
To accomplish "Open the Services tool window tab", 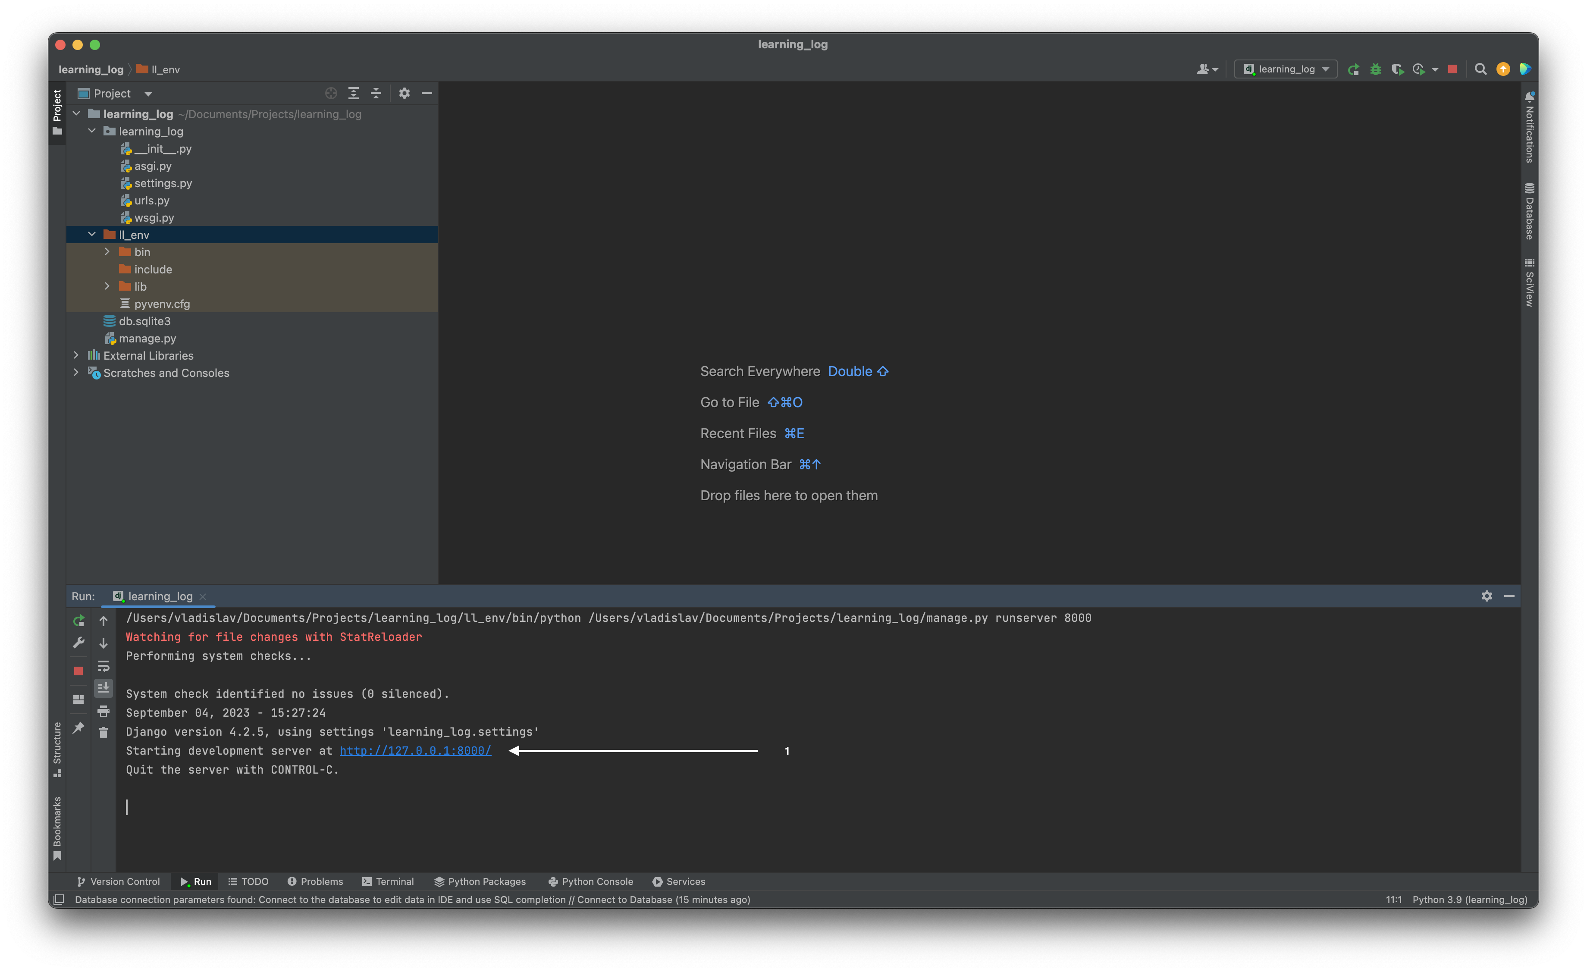I will [679, 881].
